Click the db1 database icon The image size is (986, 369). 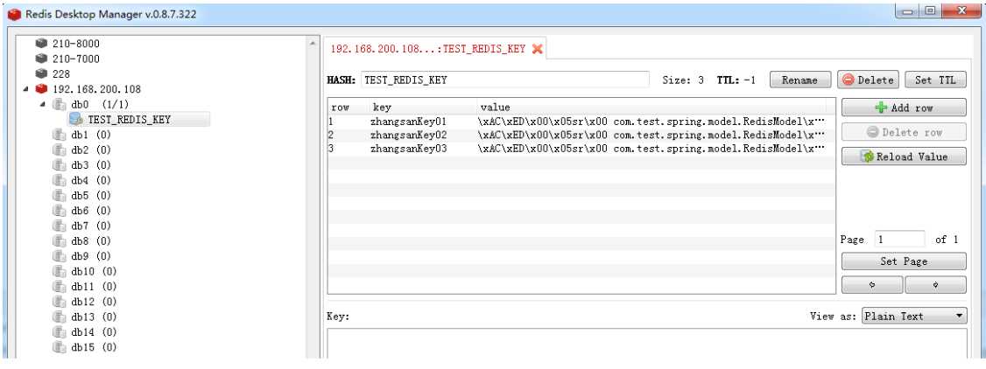60,135
